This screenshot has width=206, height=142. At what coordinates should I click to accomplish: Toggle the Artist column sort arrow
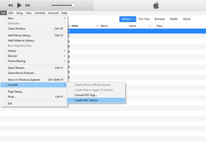point(97,26)
